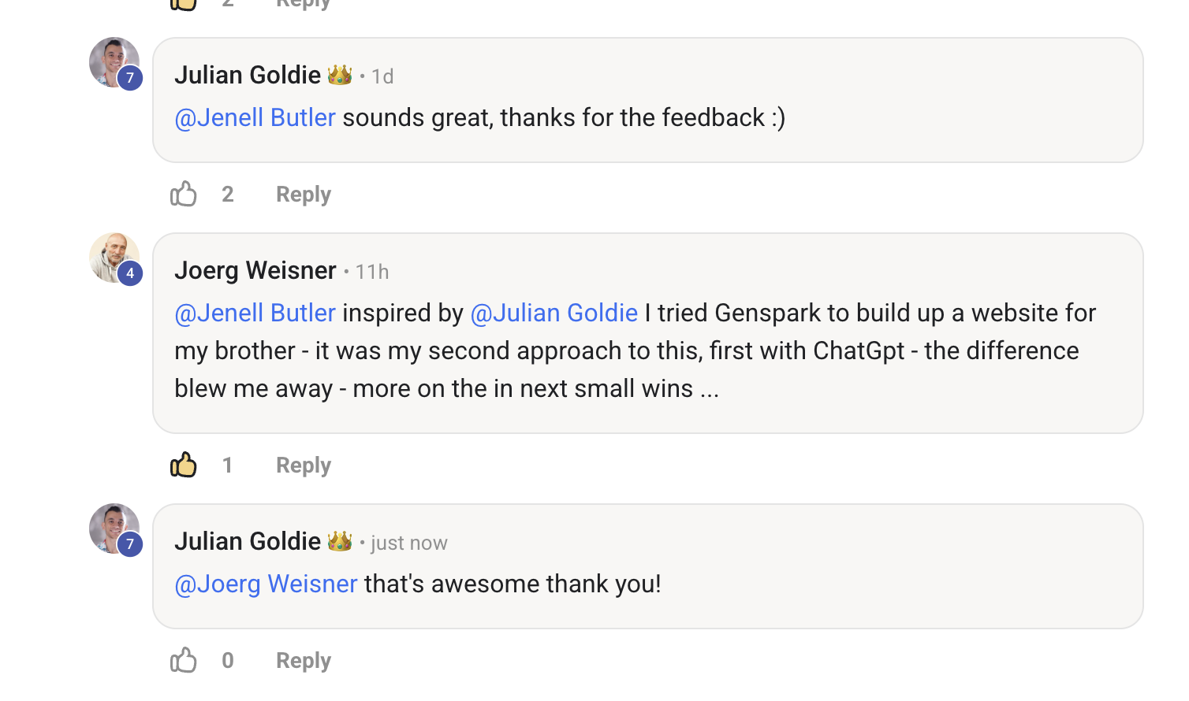Screen dimensions: 1189x701
Task: Open Joerg Weisner author name link
Action: [255, 270]
